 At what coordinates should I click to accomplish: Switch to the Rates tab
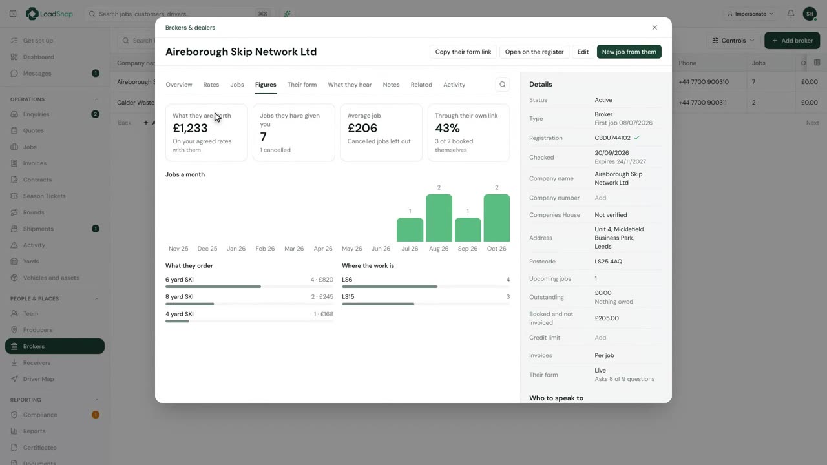211,85
